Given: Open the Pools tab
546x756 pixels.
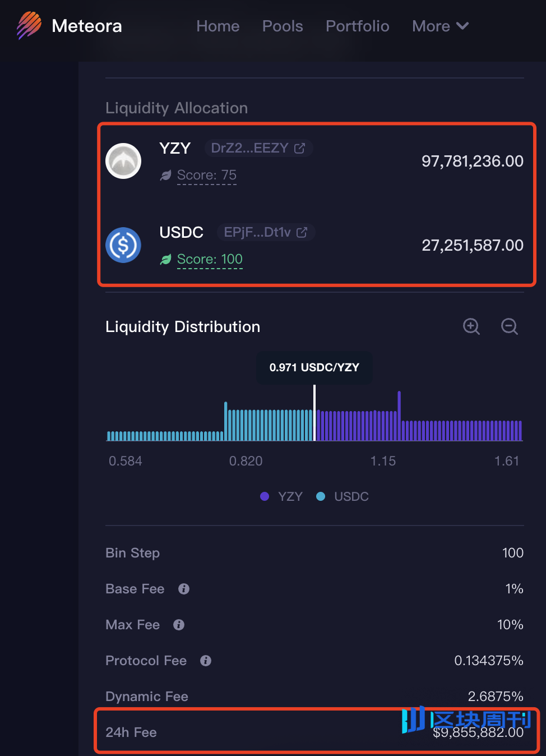Looking at the screenshot, I should coord(283,26).
